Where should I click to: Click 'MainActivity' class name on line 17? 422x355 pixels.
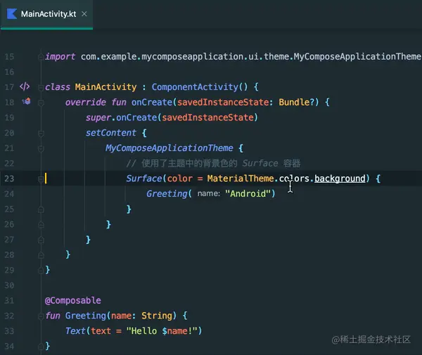click(105, 87)
